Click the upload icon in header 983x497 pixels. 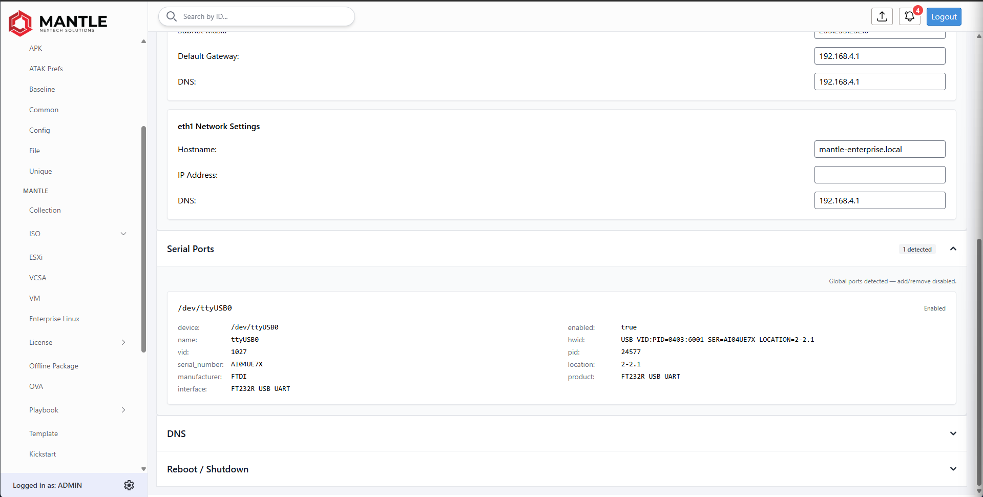point(882,16)
